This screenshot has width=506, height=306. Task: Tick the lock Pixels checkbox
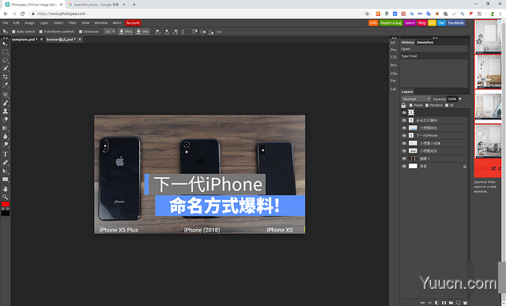[411, 105]
